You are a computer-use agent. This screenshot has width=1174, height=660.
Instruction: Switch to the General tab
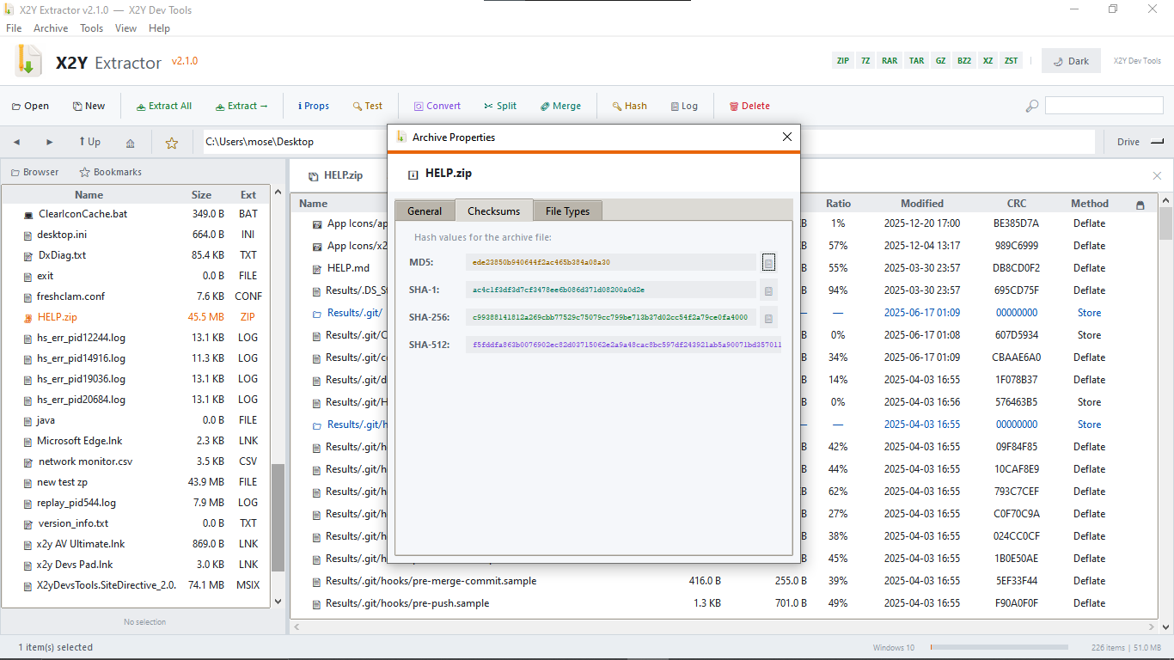[425, 211]
